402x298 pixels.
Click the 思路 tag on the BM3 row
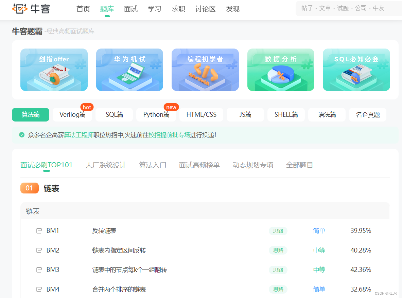(278, 270)
